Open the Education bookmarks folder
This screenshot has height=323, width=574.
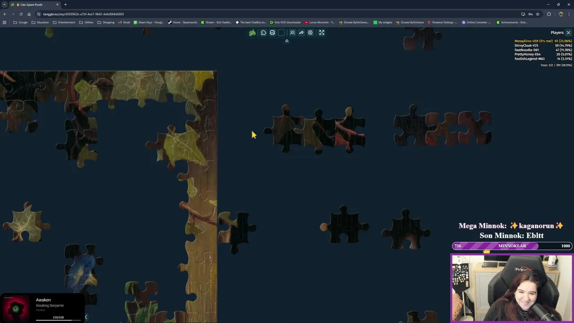[x=40, y=22]
